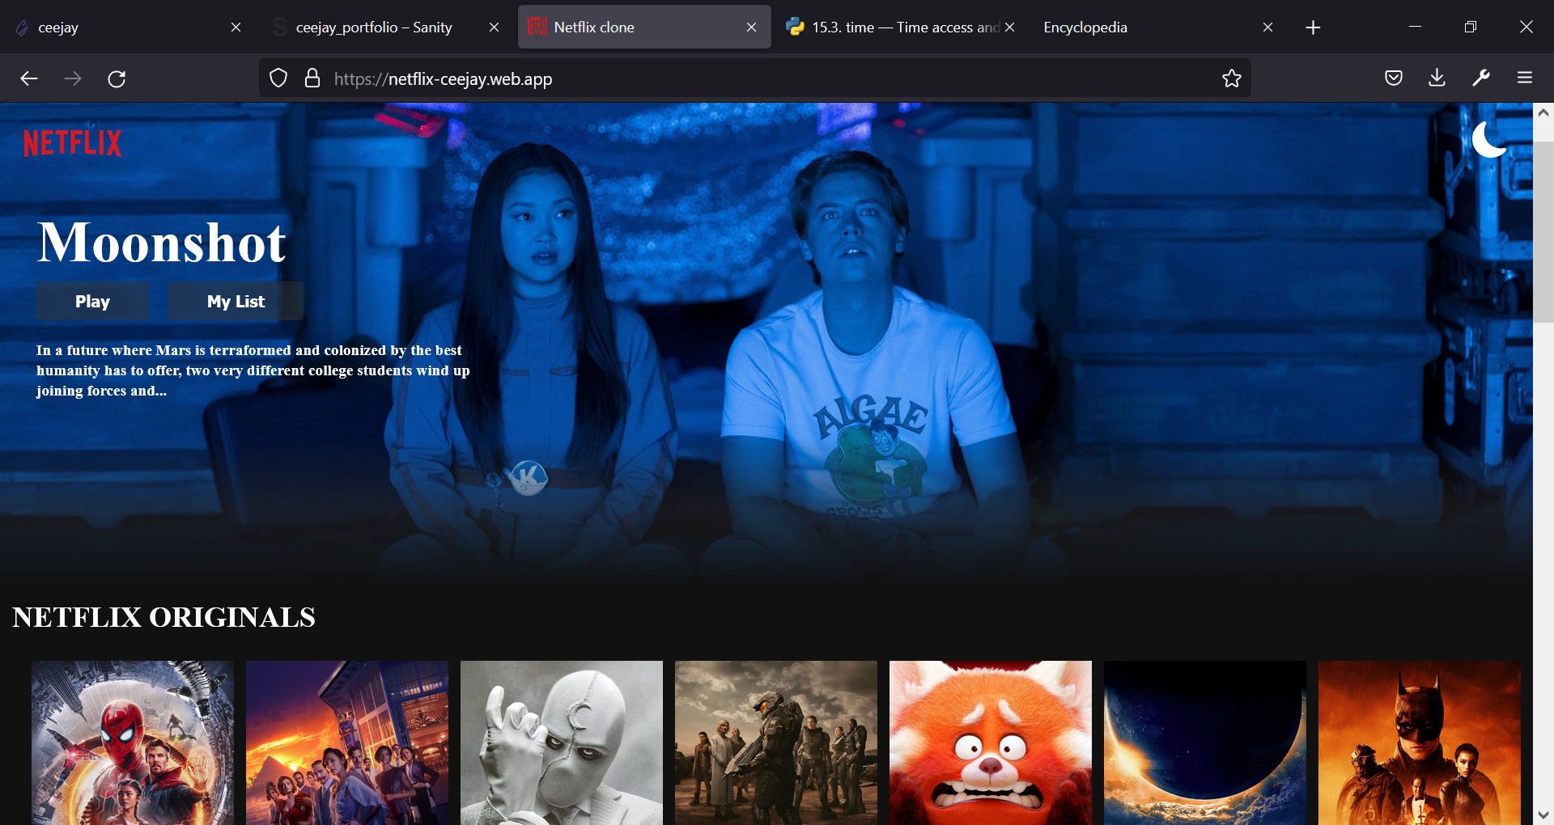The height and width of the screenshot is (825, 1554).
Task: Open the pyramid sunset movie poster
Action: point(347,742)
